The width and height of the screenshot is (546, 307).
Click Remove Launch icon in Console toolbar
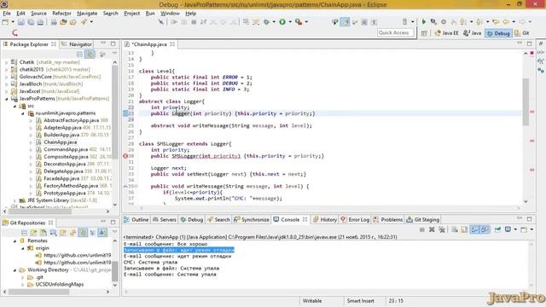click(432, 229)
